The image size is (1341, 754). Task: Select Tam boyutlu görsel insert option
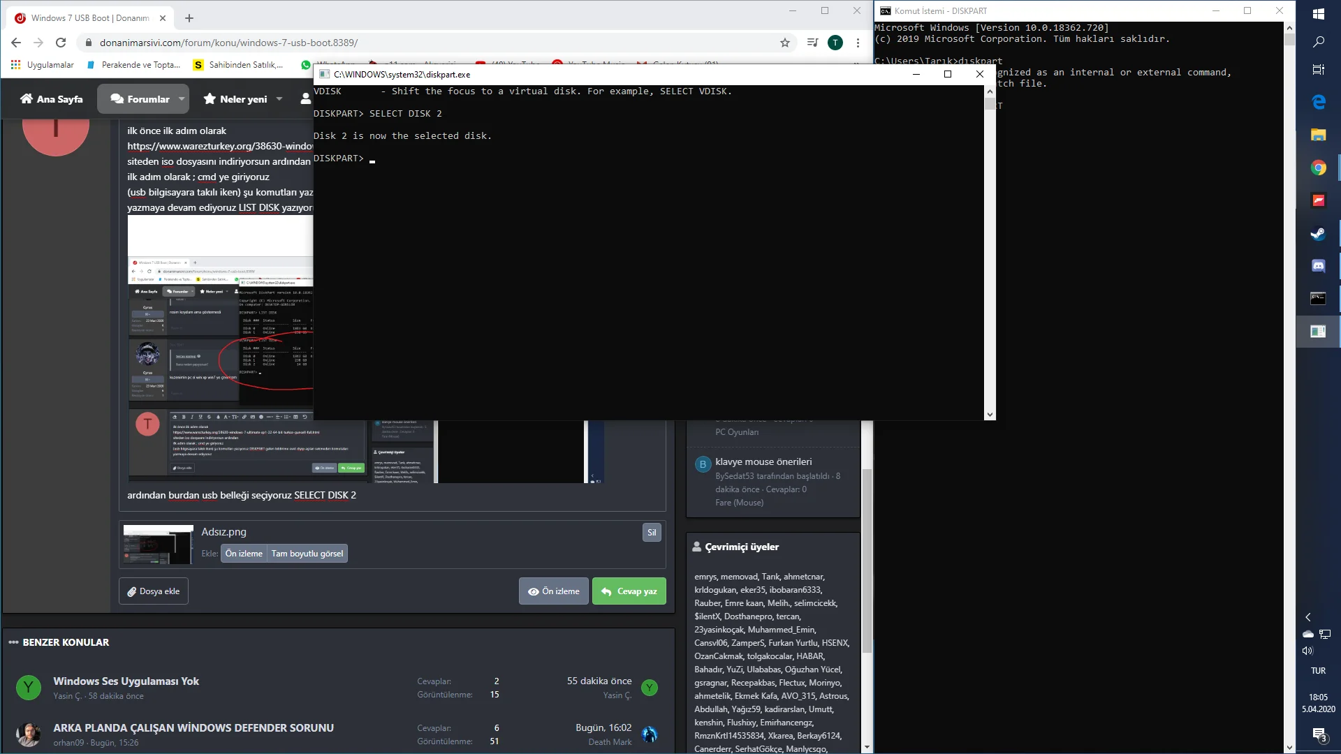tap(307, 554)
